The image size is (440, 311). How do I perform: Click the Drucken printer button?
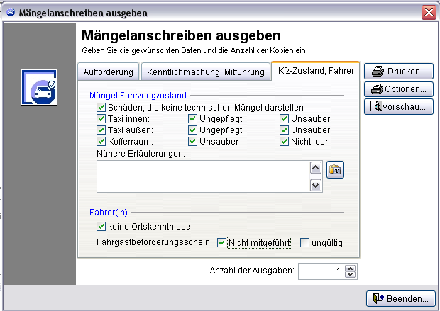(x=399, y=71)
